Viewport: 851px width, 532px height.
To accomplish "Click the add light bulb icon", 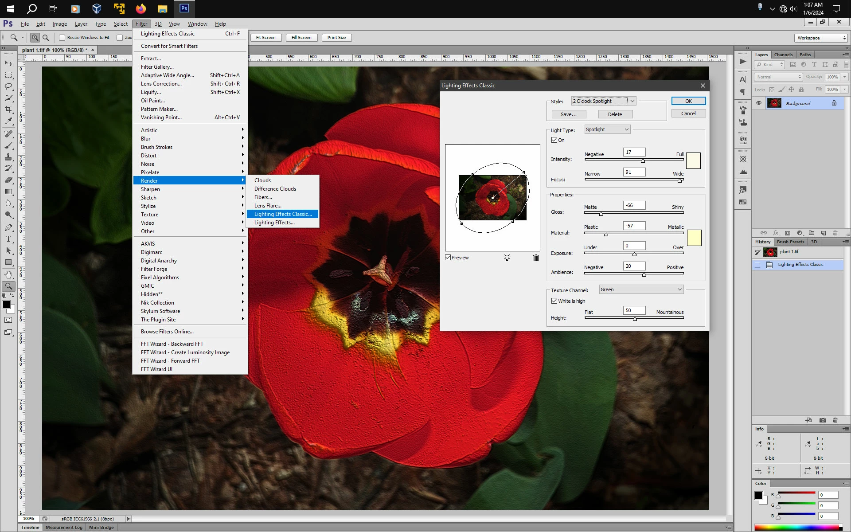I will pos(507,258).
